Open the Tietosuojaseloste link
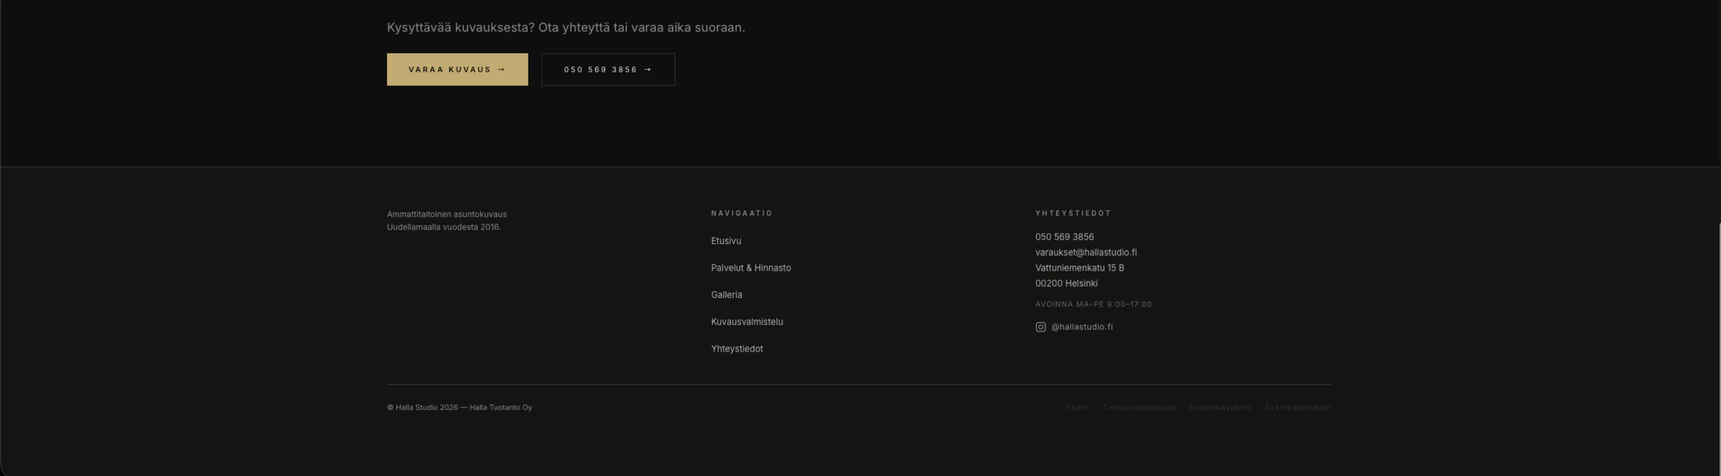The height and width of the screenshot is (476, 1721). (x=1139, y=407)
